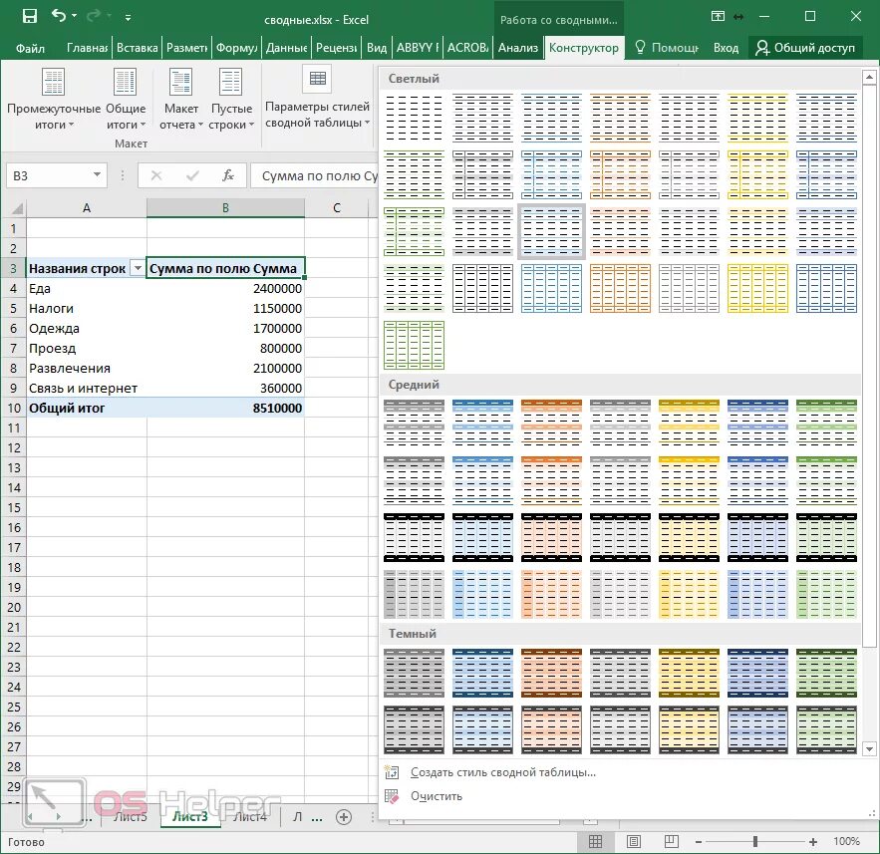This screenshot has width=880, height=854.
Task: Click the Insert Function fx icon
Action: point(227,175)
